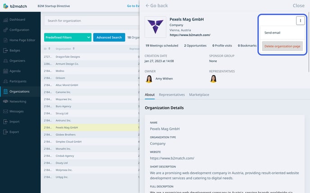Click the Search for organization field
310x193 pixels.
tap(92, 21)
